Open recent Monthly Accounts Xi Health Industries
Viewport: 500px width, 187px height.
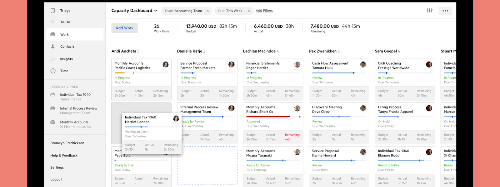[x=75, y=124]
